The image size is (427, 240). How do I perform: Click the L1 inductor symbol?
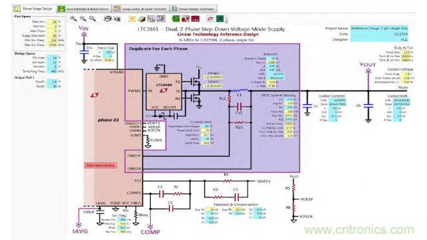tap(240, 91)
